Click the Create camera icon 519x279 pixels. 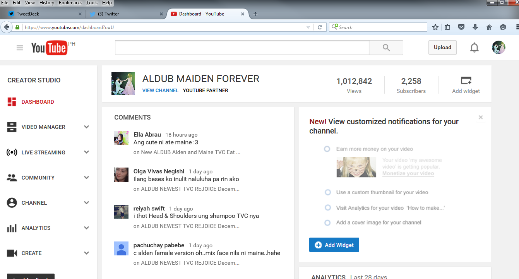(12, 253)
